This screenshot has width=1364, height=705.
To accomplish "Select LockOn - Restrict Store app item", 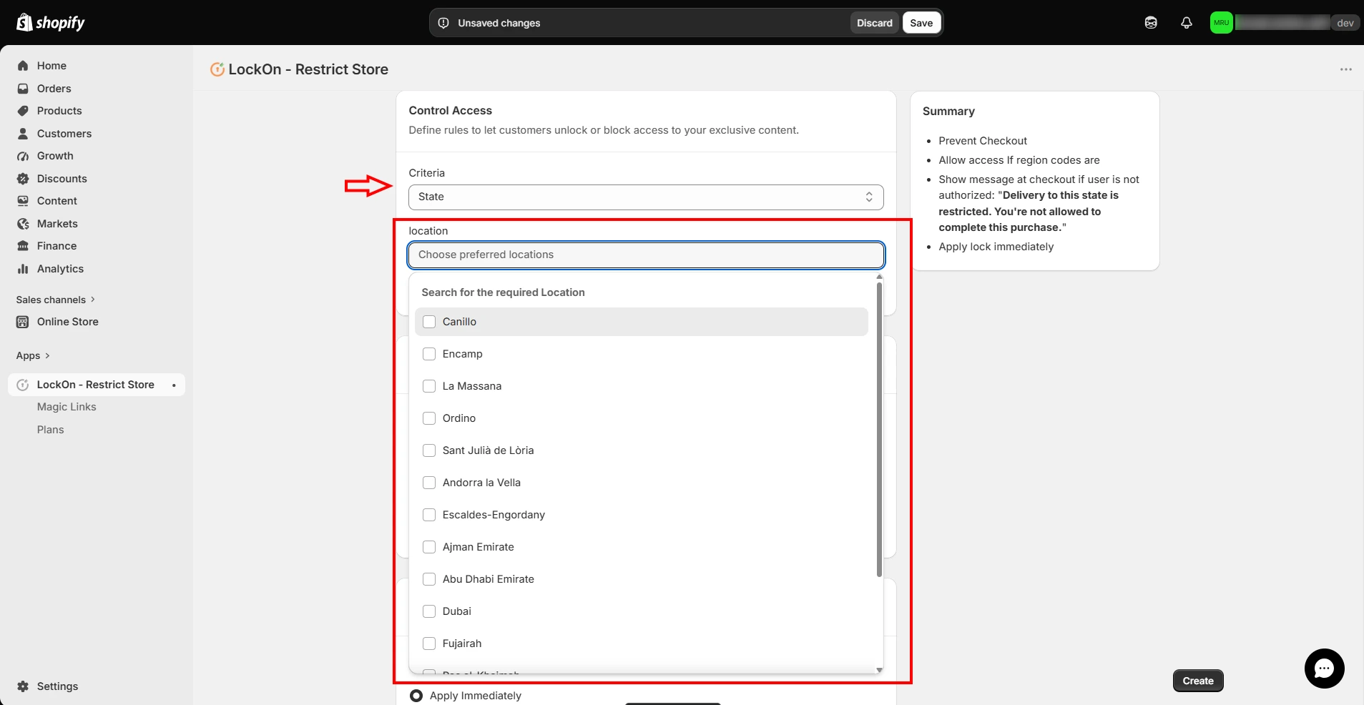I will click(x=97, y=385).
